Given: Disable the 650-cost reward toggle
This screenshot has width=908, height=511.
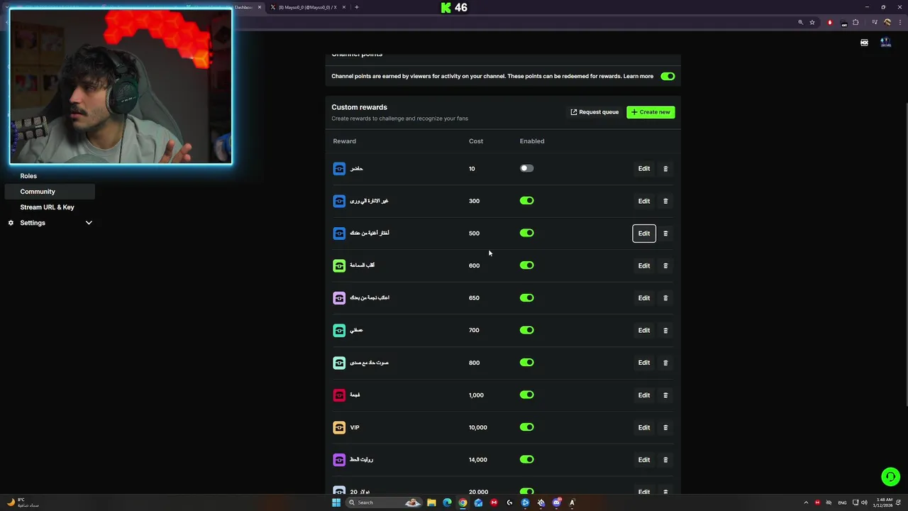Looking at the screenshot, I should tap(526, 298).
